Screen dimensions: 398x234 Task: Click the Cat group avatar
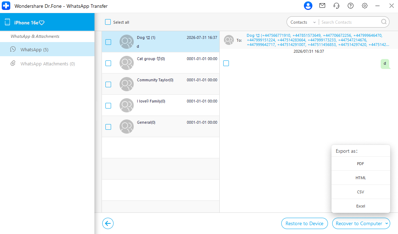coord(126,63)
